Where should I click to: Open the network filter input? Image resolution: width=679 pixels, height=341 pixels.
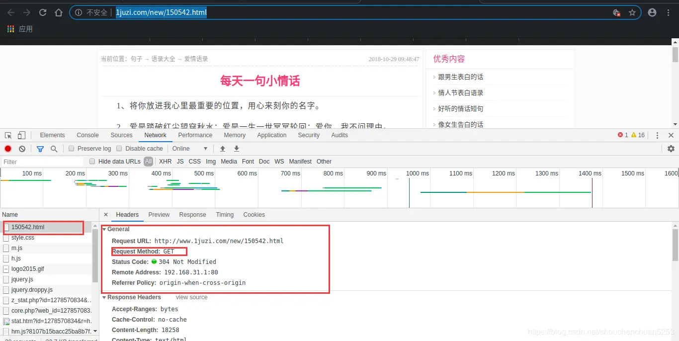40,148
